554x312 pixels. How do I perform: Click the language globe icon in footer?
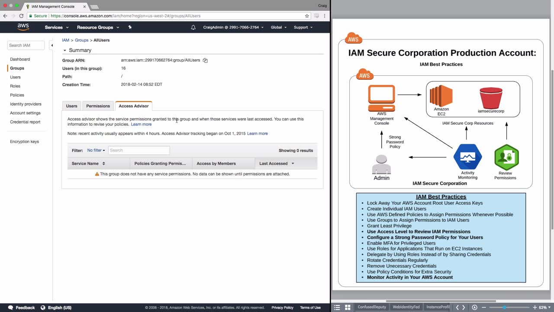pos(43,308)
